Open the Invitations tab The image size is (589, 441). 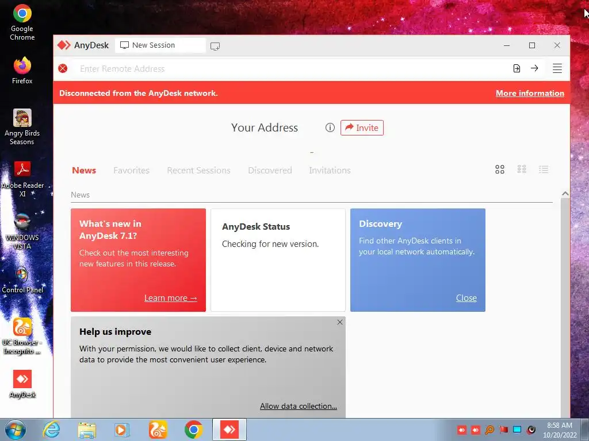[x=330, y=170]
